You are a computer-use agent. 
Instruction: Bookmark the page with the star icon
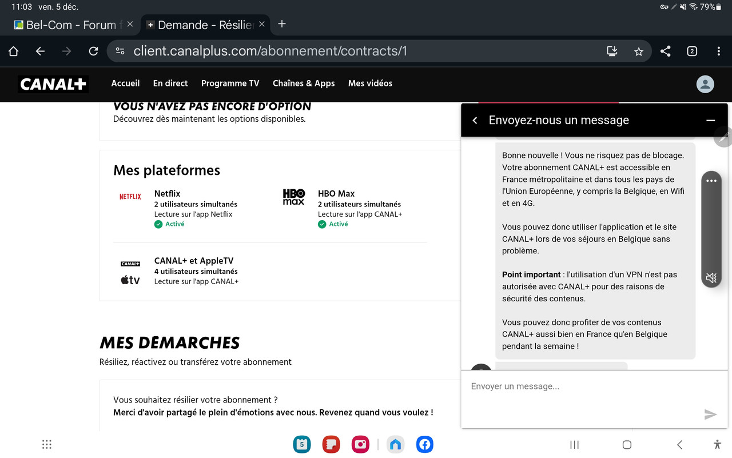click(638, 51)
